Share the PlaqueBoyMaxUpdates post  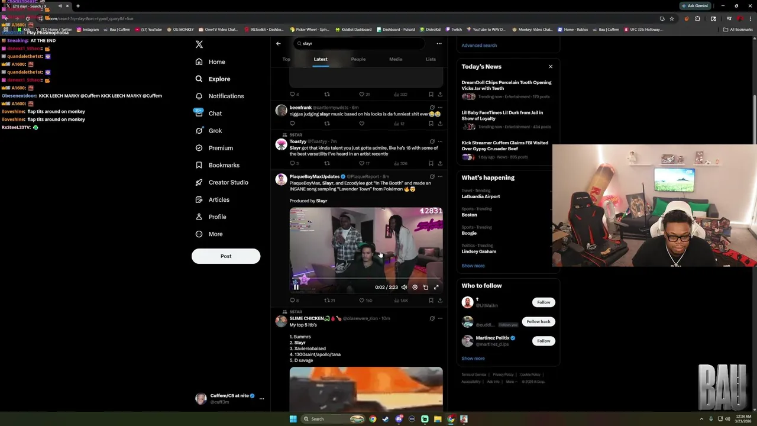point(440,301)
